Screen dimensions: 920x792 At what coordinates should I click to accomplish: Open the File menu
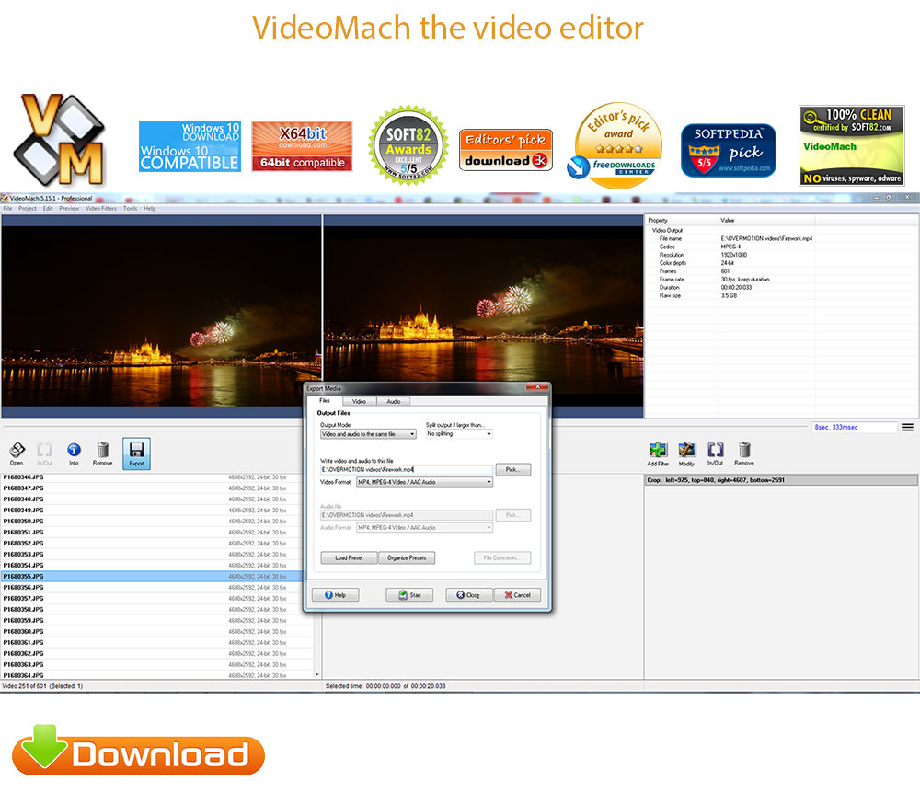click(x=7, y=208)
